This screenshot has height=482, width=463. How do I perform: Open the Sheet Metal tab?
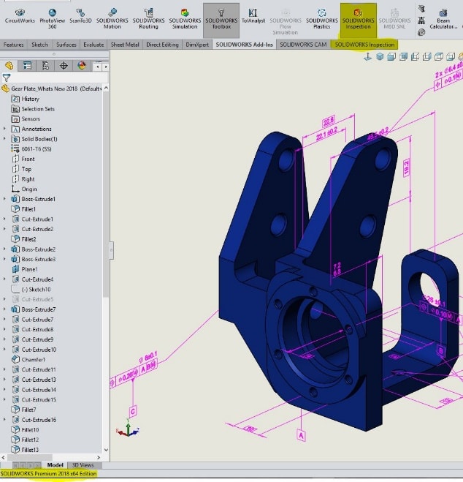coord(125,45)
